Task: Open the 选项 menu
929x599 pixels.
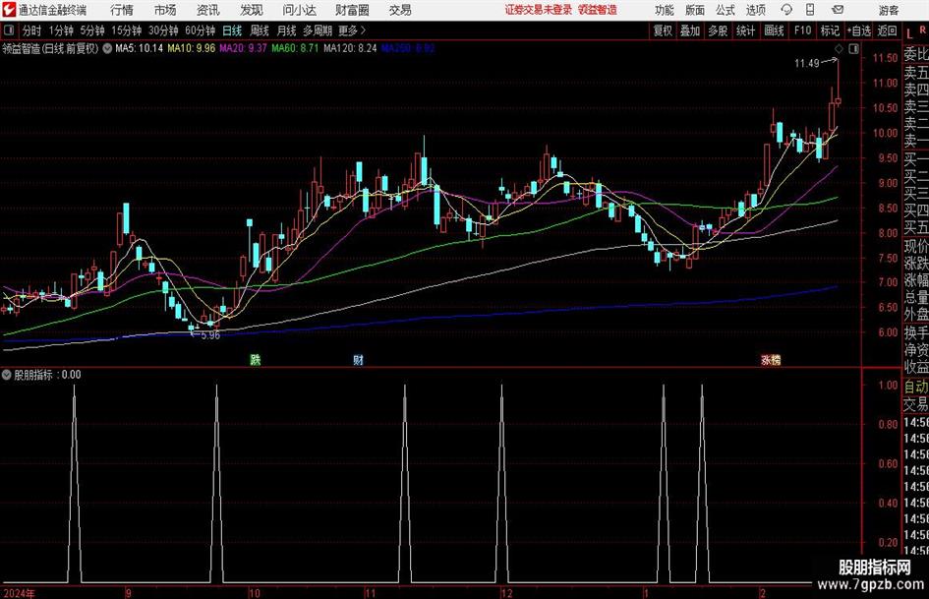Action: [756, 10]
